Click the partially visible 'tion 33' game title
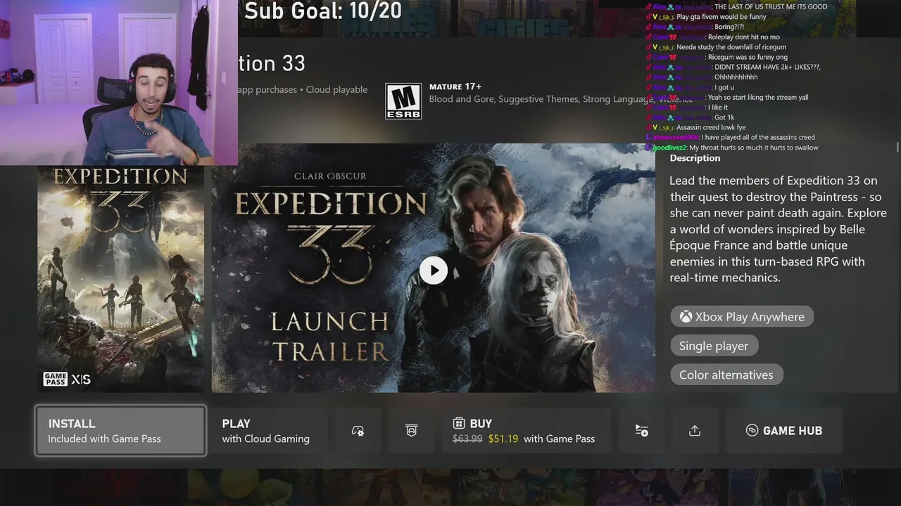The image size is (901, 506). (x=272, y=63)
